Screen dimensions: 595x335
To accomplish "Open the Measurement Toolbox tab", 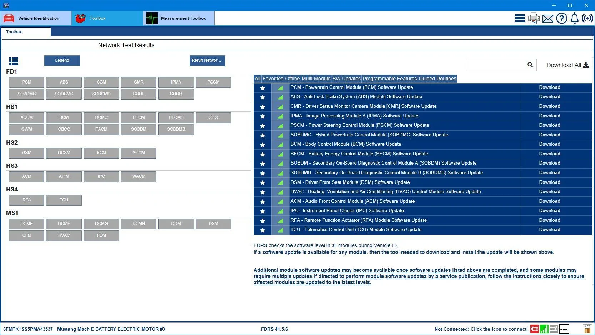I will [x=179, y=18].
